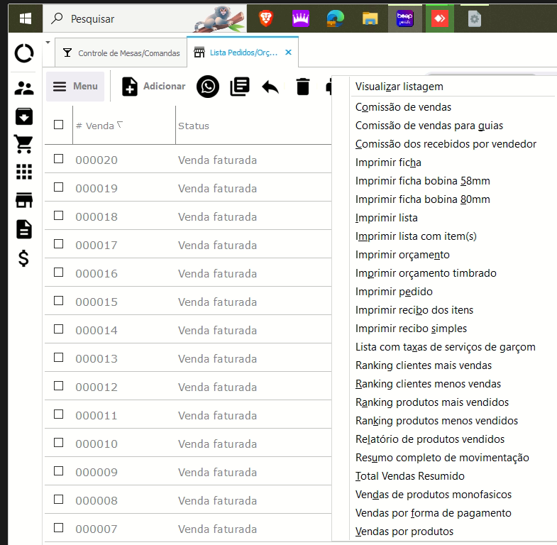
Task: Open the shopping cart icon in sidebar
Action: coord(24,144)
